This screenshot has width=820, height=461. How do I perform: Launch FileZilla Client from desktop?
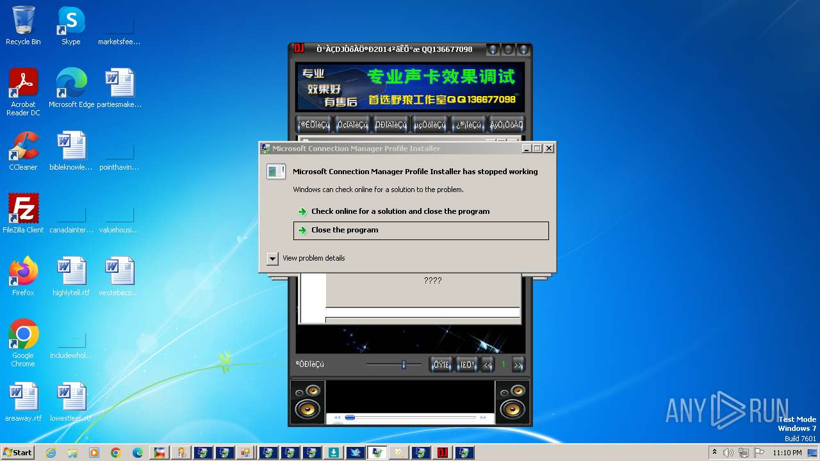point(23,214)
